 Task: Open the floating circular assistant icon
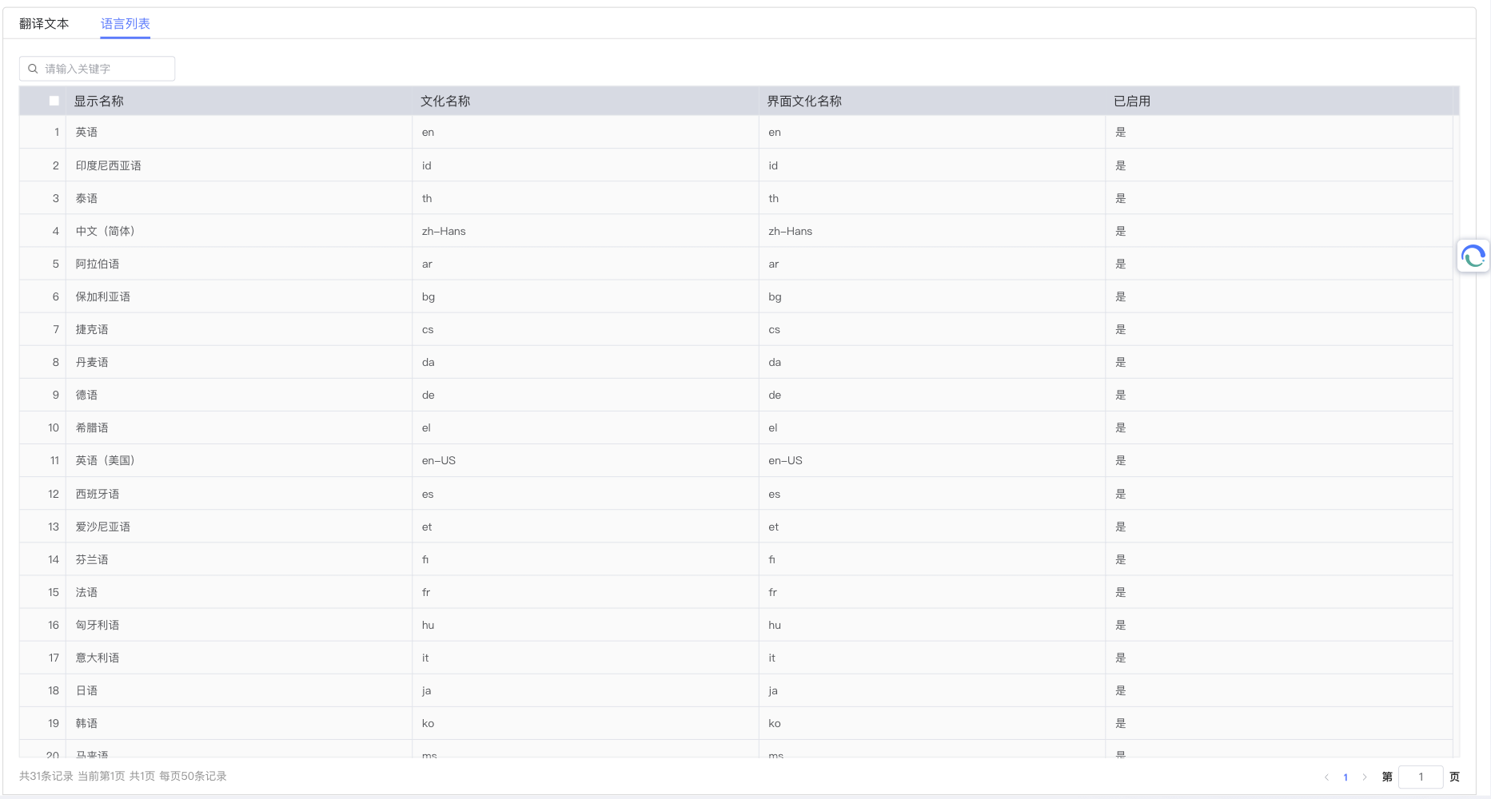tap(1473, 256)
